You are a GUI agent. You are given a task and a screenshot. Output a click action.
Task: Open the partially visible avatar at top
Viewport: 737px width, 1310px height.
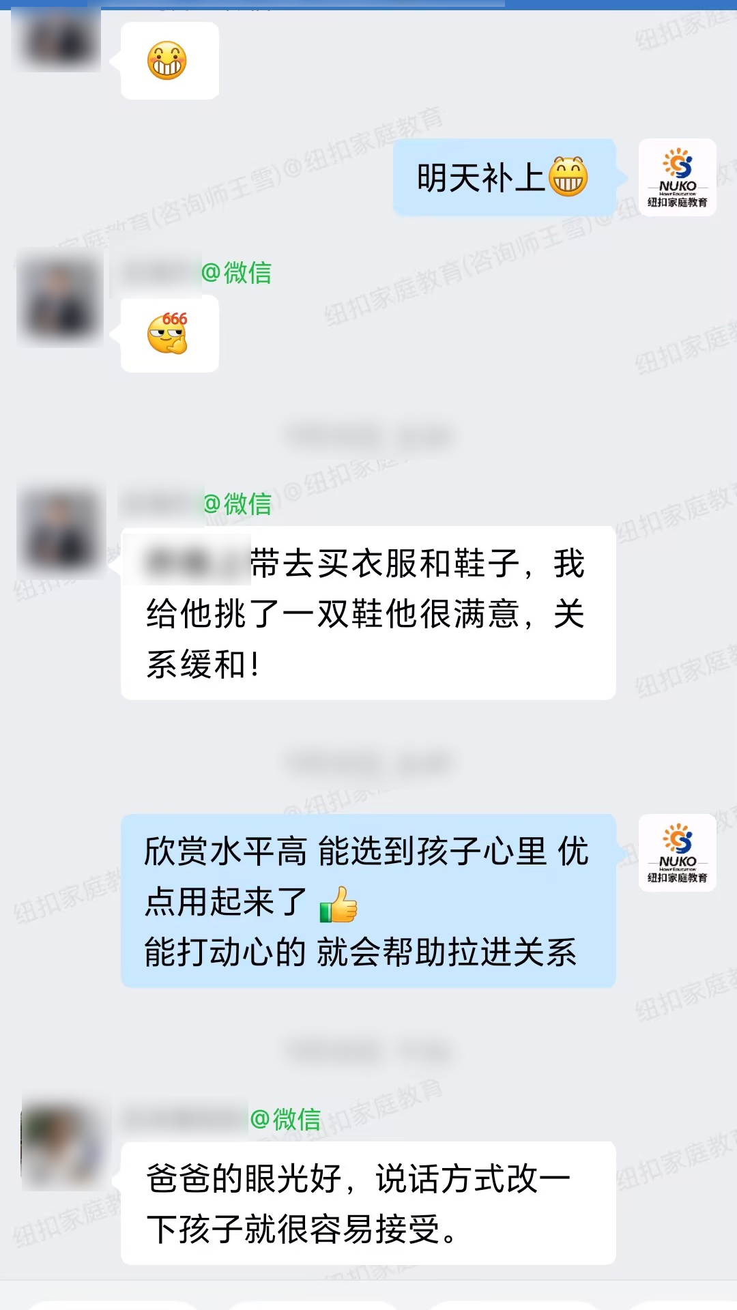pos(57,38)
